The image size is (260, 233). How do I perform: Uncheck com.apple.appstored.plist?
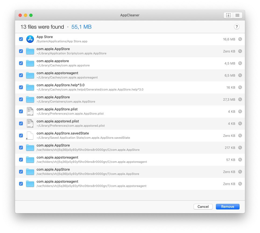coord(21,123)
